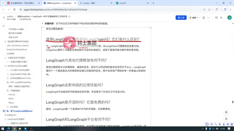Click the goldbin breadcrumb link
Viewport: 234px width, 131px height.
click(10, 16)
